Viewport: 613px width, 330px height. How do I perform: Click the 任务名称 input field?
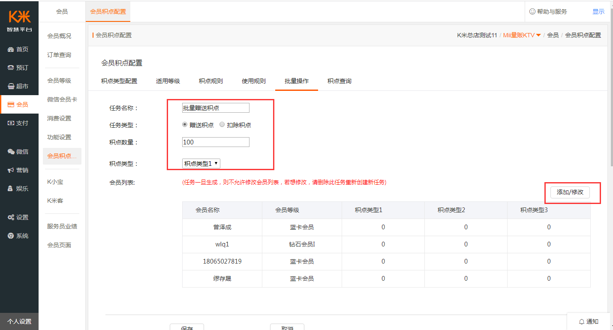[x=216, y=108]
